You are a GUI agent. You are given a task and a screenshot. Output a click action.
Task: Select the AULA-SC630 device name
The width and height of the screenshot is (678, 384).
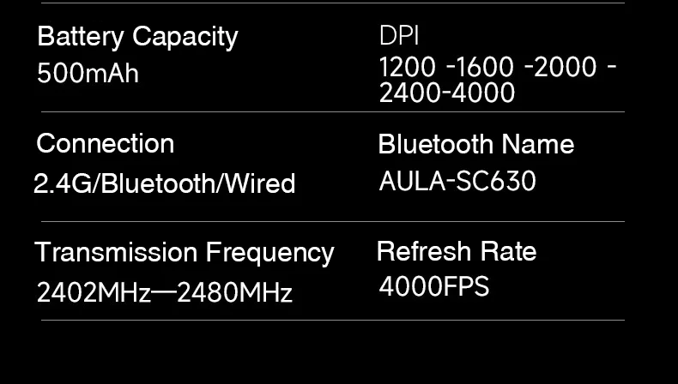[457, 181]
